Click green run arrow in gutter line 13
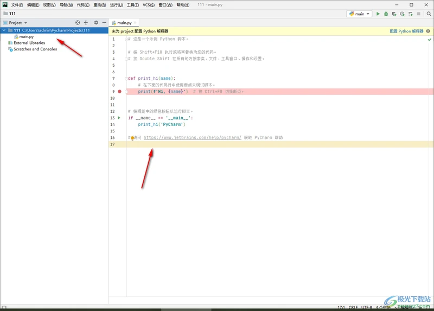The height and width of the screenshot is (311, 434). 119,118
